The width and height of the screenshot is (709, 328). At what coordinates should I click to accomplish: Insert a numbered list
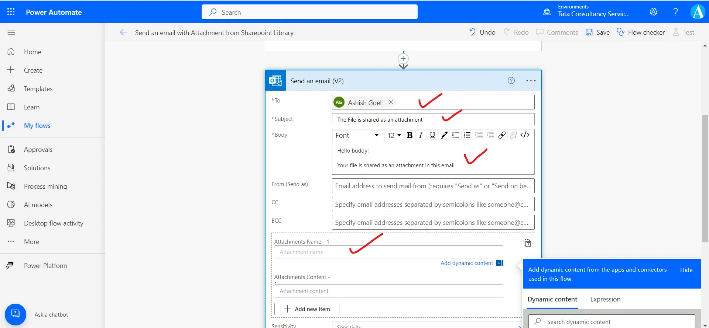(x=467, y=135)
